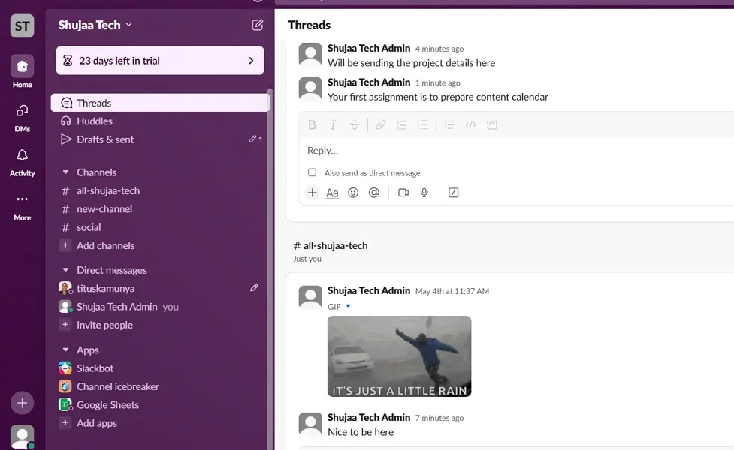Click Add channels
Screen dimensions: 734x450
point(160,245)
